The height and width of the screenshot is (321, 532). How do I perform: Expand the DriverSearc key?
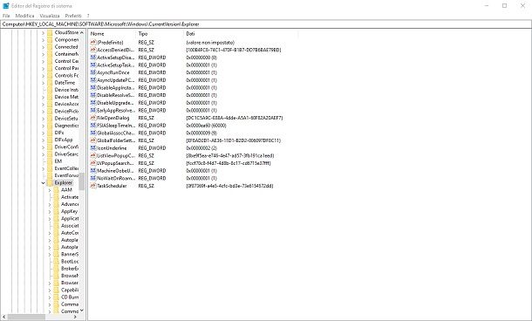coord(43,154)
